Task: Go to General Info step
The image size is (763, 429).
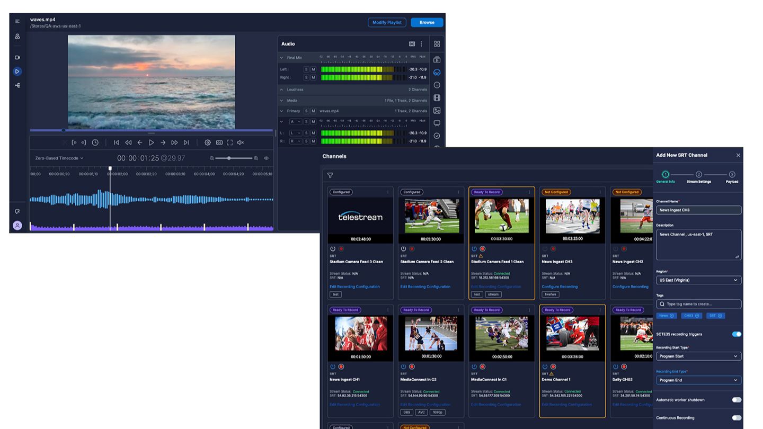Action: coord(666,177)
